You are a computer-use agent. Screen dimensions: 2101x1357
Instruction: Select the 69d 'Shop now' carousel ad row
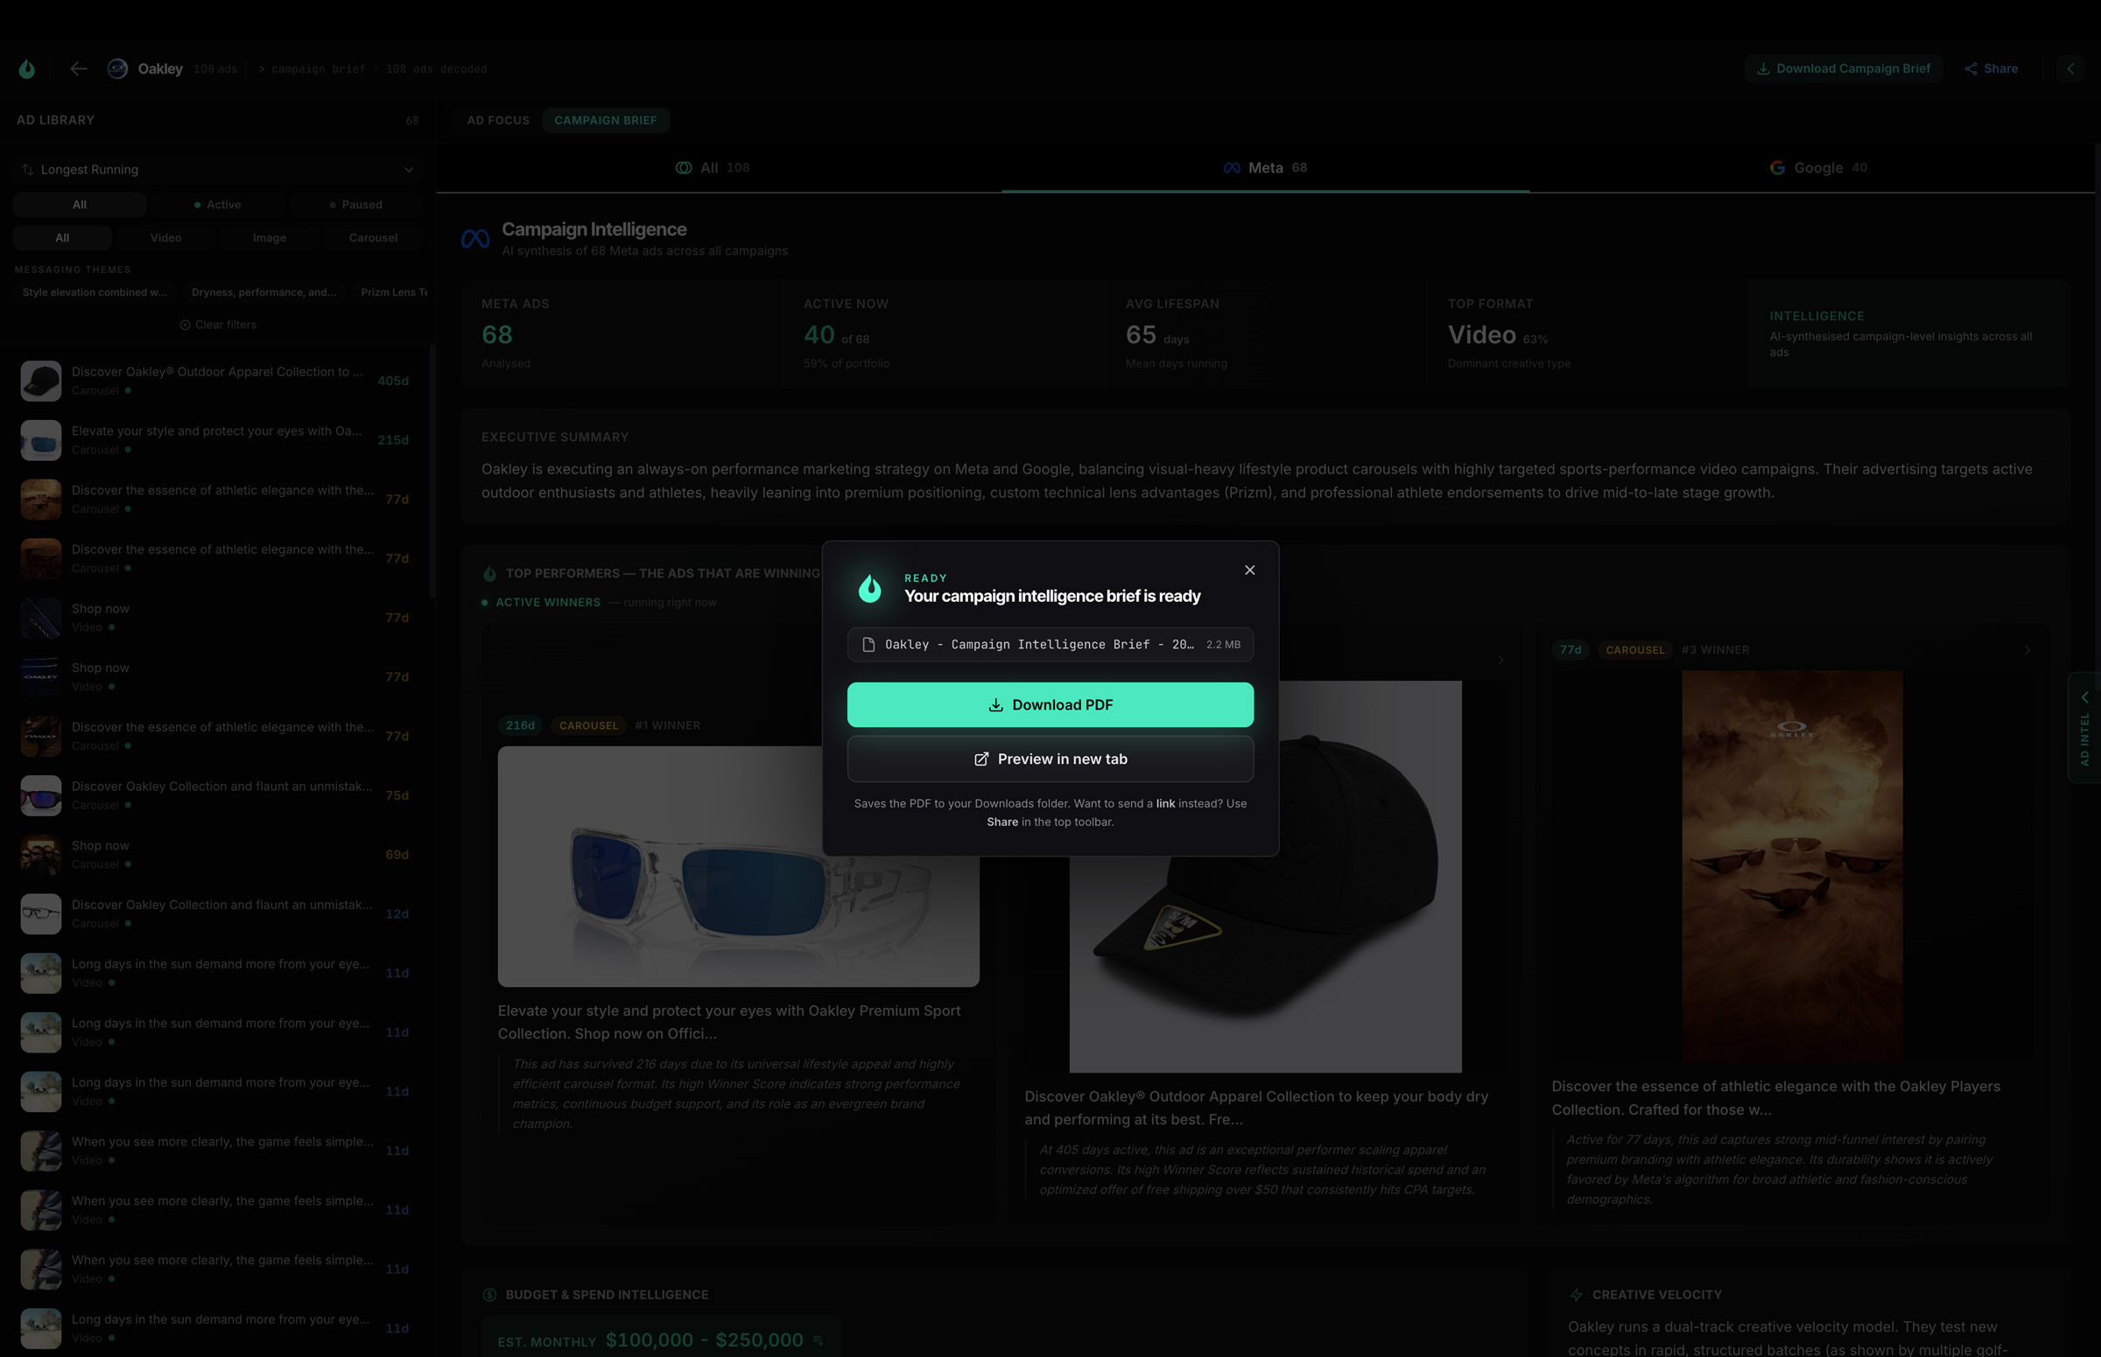(x=214, y=855)
